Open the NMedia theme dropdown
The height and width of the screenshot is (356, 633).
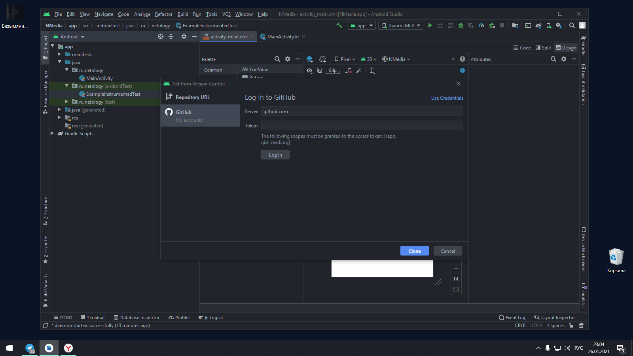click(396, 59)
